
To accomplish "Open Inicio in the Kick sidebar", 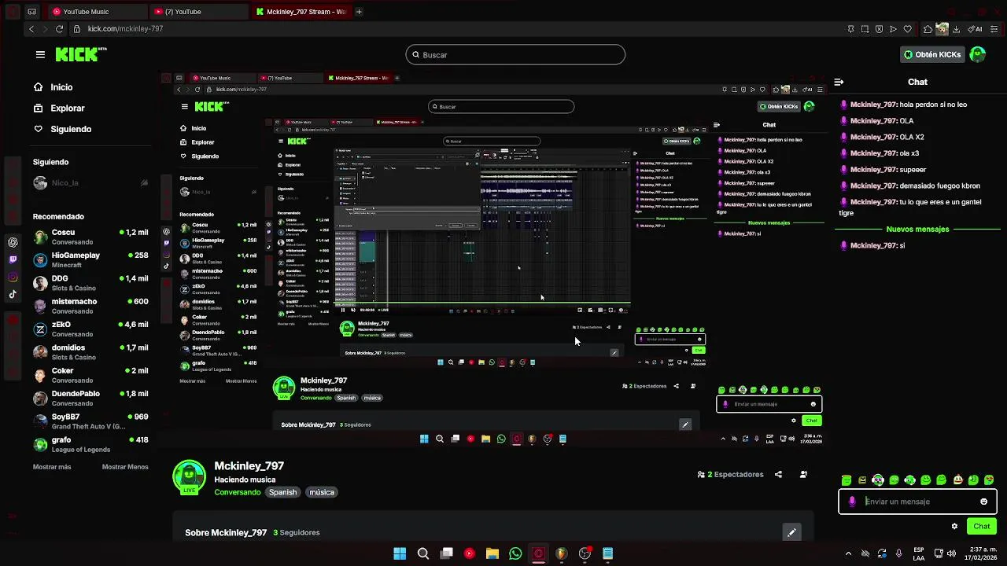I will tap(53, 87).
